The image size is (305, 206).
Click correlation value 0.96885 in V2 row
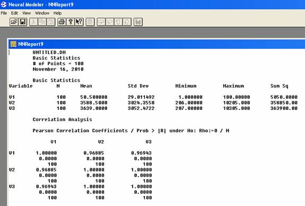[x=46, y=170]
